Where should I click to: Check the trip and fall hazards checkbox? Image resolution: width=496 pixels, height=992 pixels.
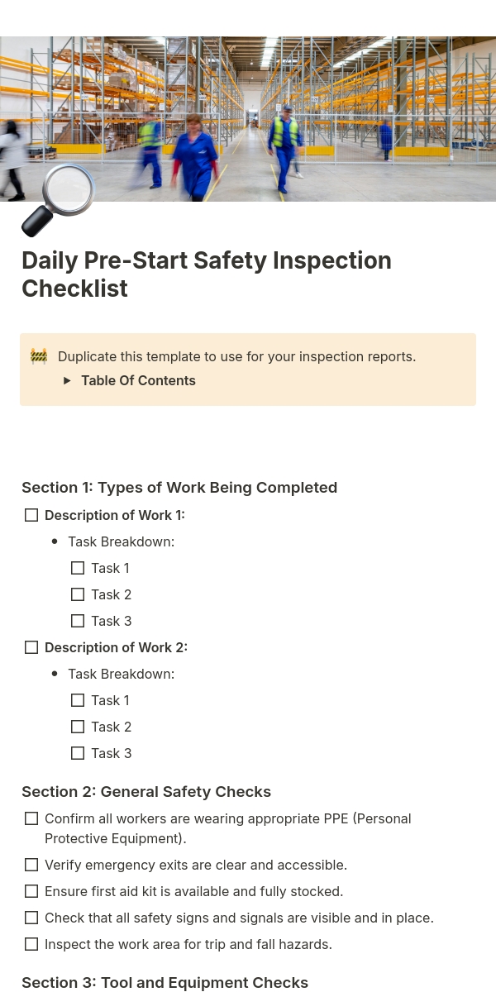coord(31,944)
